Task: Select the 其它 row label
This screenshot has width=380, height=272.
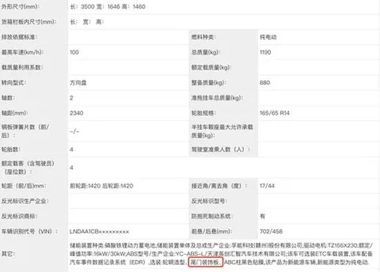Action: point(8,254)
